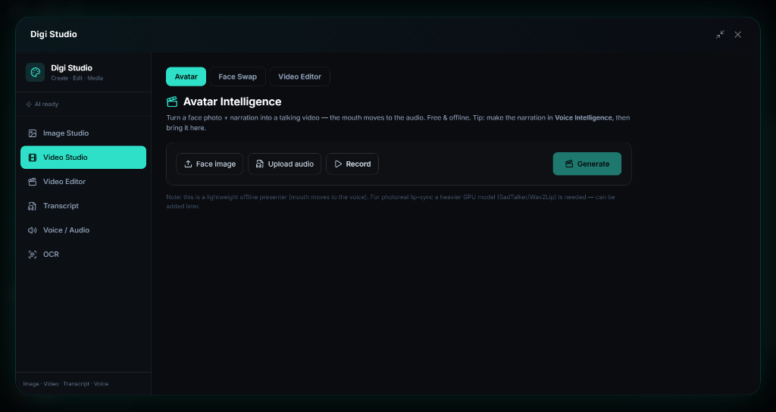
Task: Open Video Editor in the sidebar
Action: click(x=83, y=182)
